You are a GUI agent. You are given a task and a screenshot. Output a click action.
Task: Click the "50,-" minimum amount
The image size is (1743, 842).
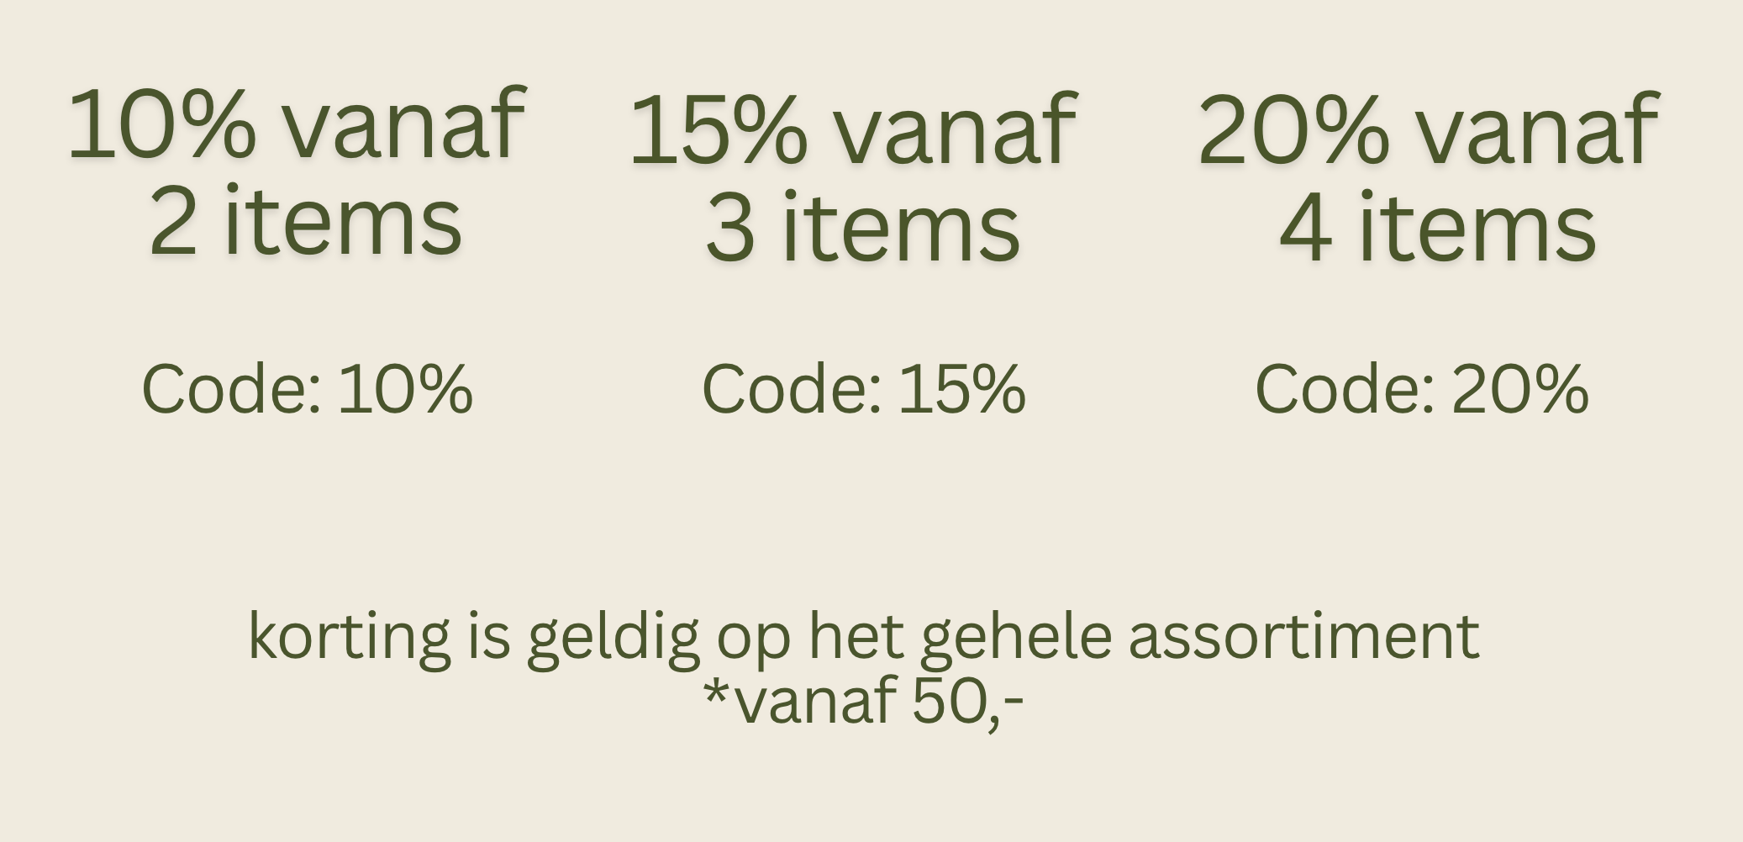966,701
